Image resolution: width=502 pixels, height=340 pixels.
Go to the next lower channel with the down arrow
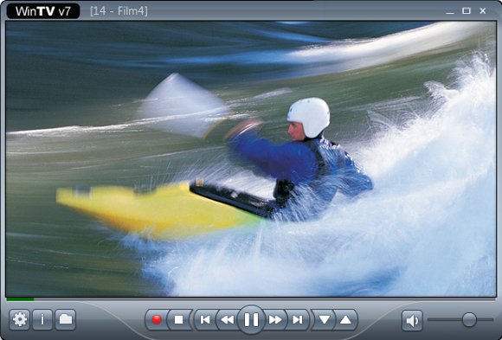[x=324, y=319]
